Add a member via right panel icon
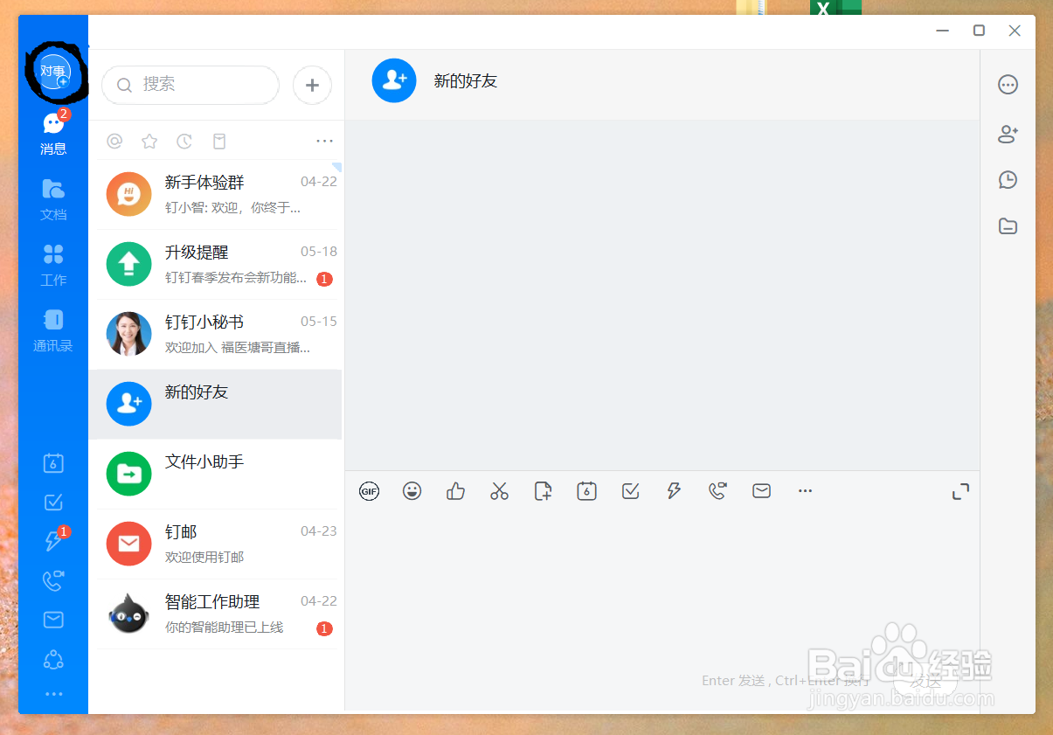1053x735 pixels. (x=1008, y=134)
